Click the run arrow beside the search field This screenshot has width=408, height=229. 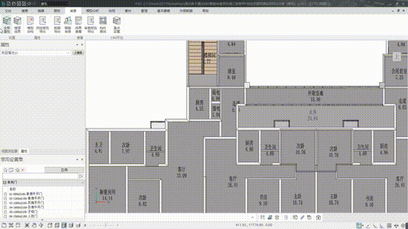81,177
